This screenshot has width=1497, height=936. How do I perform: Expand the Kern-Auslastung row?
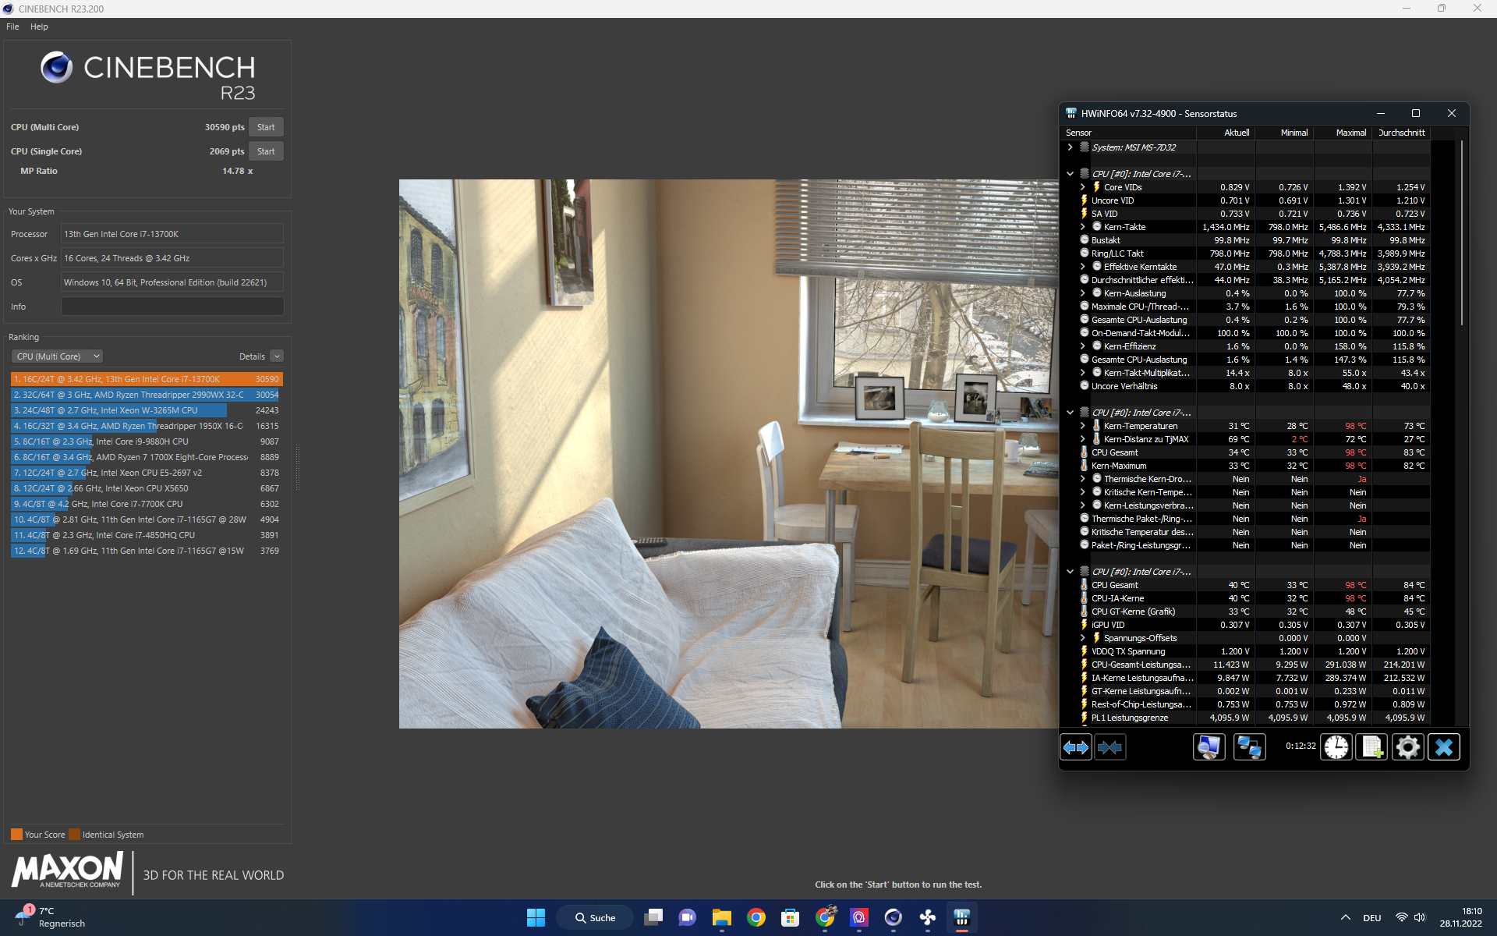[1082, 293]
